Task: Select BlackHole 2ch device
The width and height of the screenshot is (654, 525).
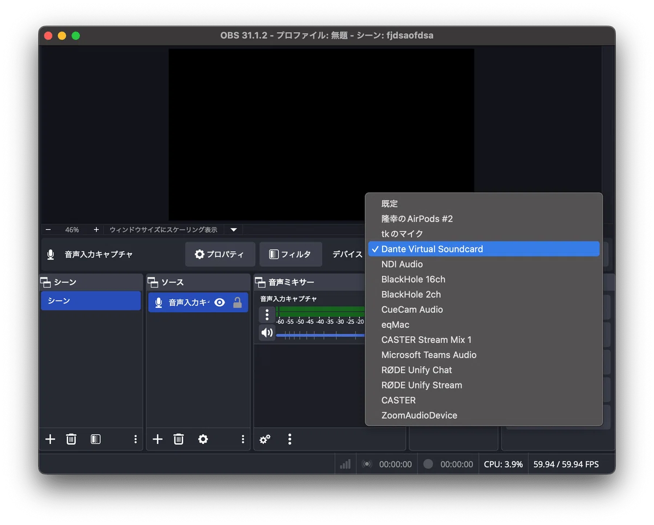Action: tap(484, 294)
